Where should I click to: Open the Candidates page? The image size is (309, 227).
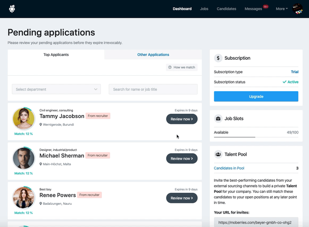tap(226, 9)
